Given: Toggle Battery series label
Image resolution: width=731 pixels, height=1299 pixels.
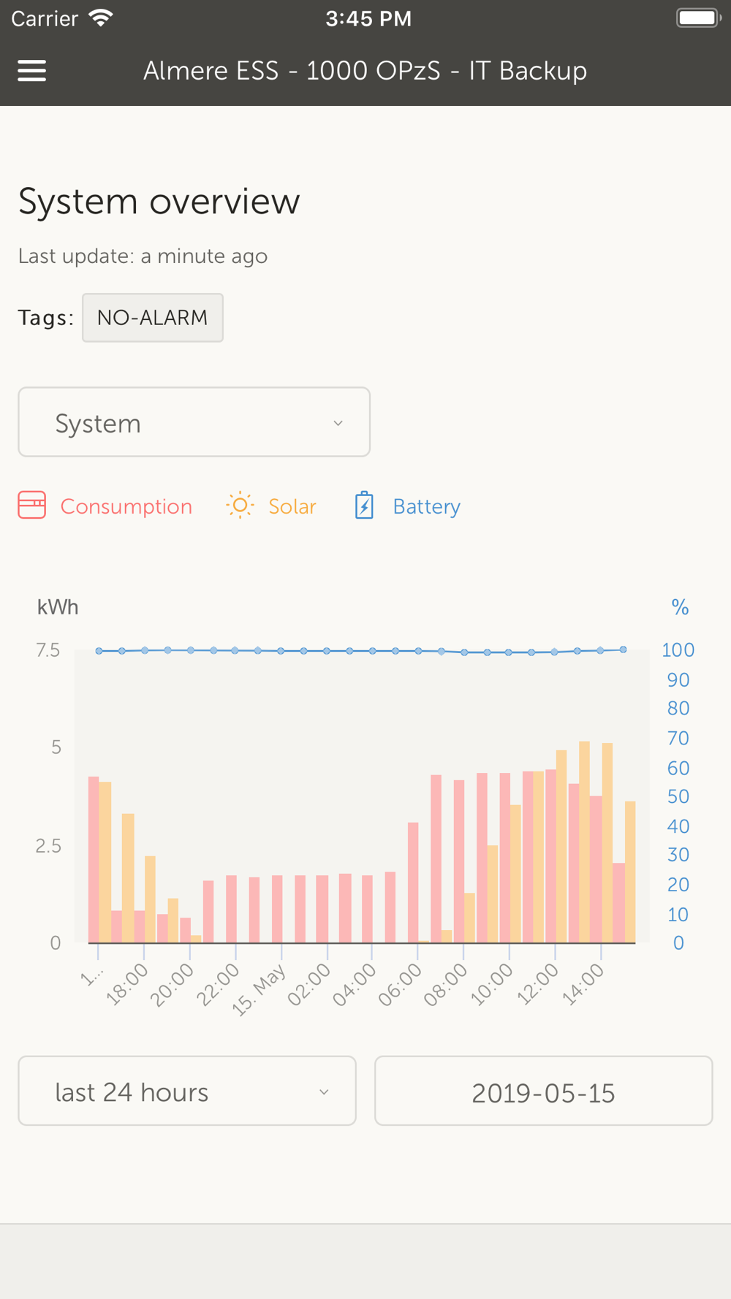Looking at the screenshot, I should click(x=426, y=506).
